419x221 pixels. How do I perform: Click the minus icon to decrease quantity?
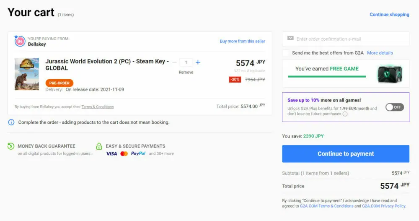tap(174, 62)
